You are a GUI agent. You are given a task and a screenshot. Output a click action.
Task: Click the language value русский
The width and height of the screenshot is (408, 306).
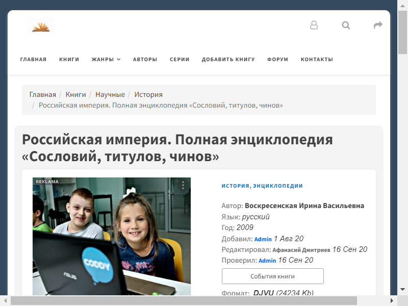click(x=256, y=217)
